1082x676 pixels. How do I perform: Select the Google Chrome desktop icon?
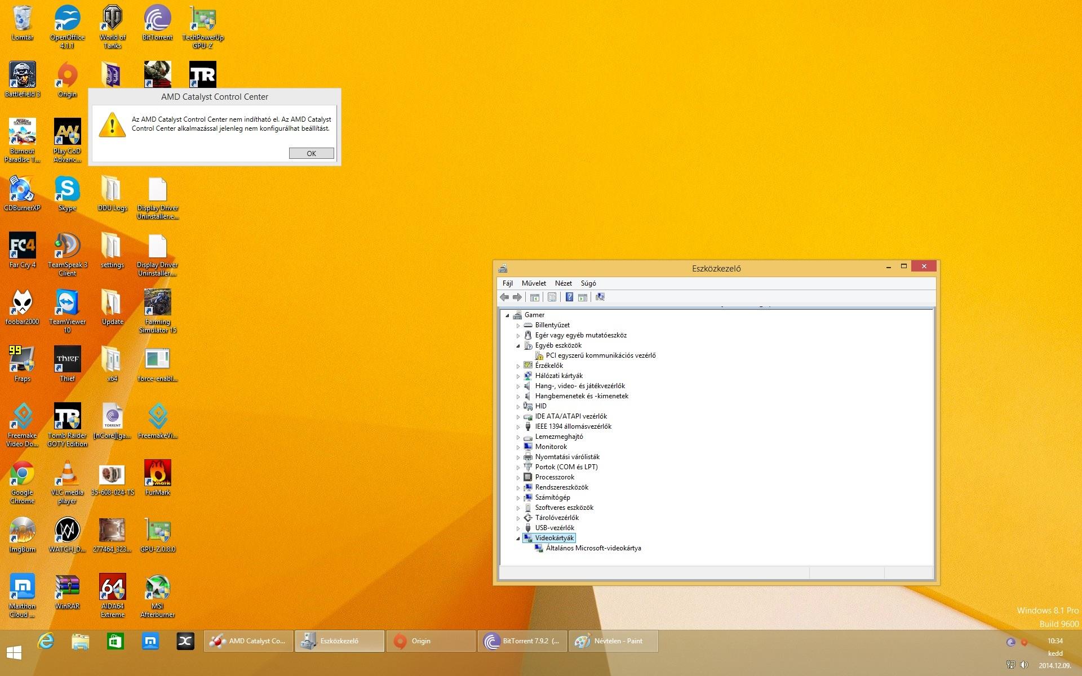(x=23, y=482)
